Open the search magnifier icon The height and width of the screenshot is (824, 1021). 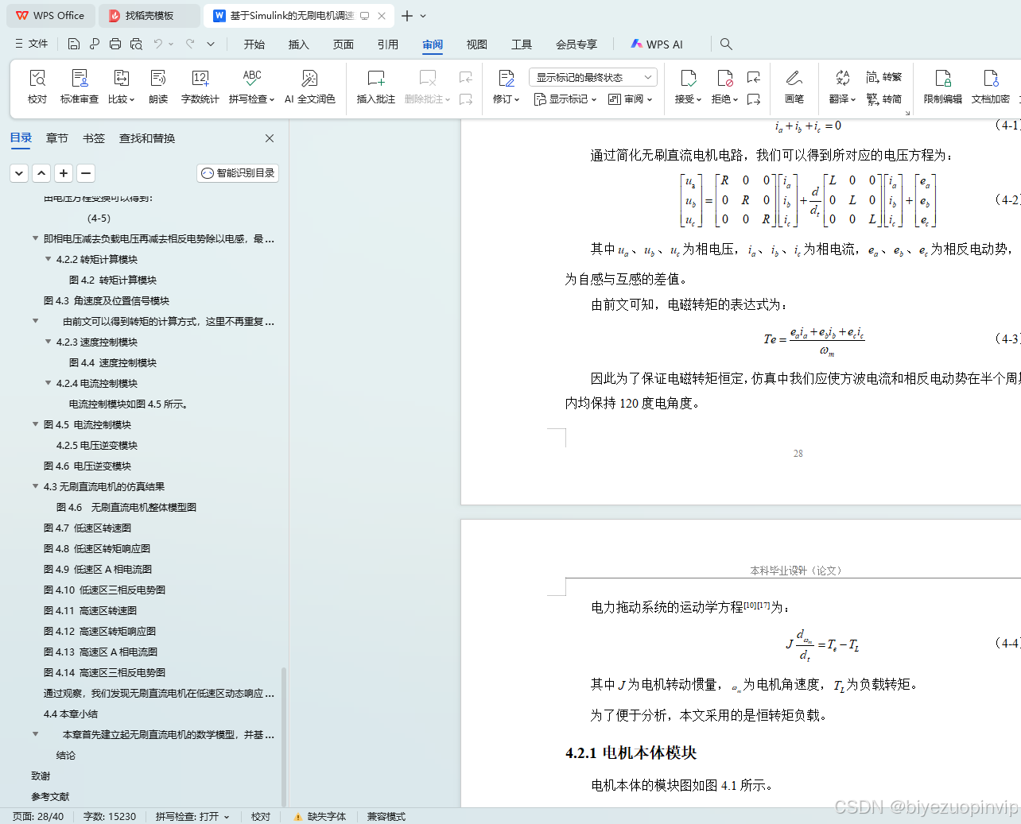[726, 44]
